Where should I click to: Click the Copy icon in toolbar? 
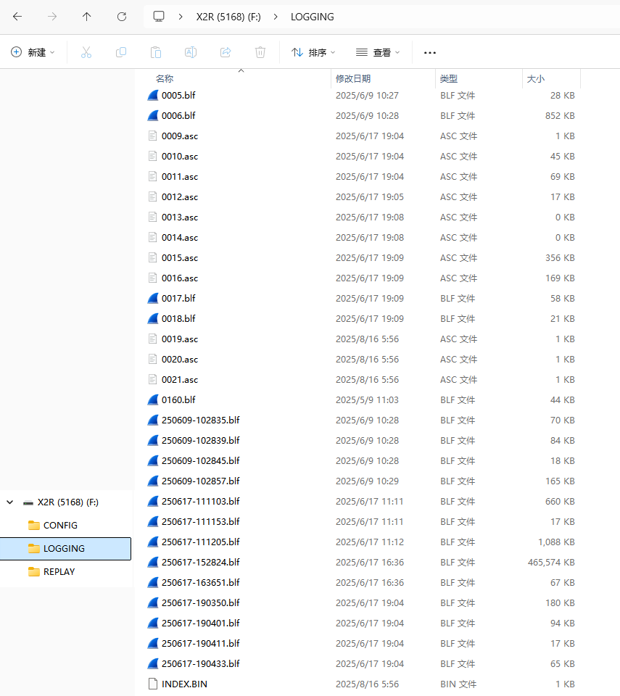tap(121, 52)
